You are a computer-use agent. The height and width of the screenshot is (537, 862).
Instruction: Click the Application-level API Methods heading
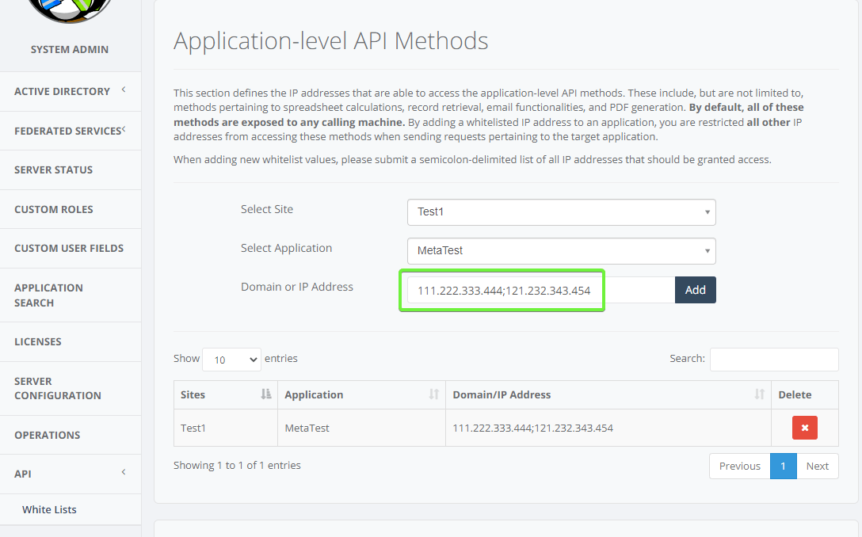point(331,41)
